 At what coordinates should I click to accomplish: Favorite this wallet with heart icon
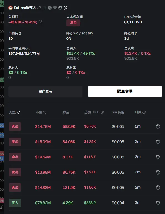[x=55, y=8]
